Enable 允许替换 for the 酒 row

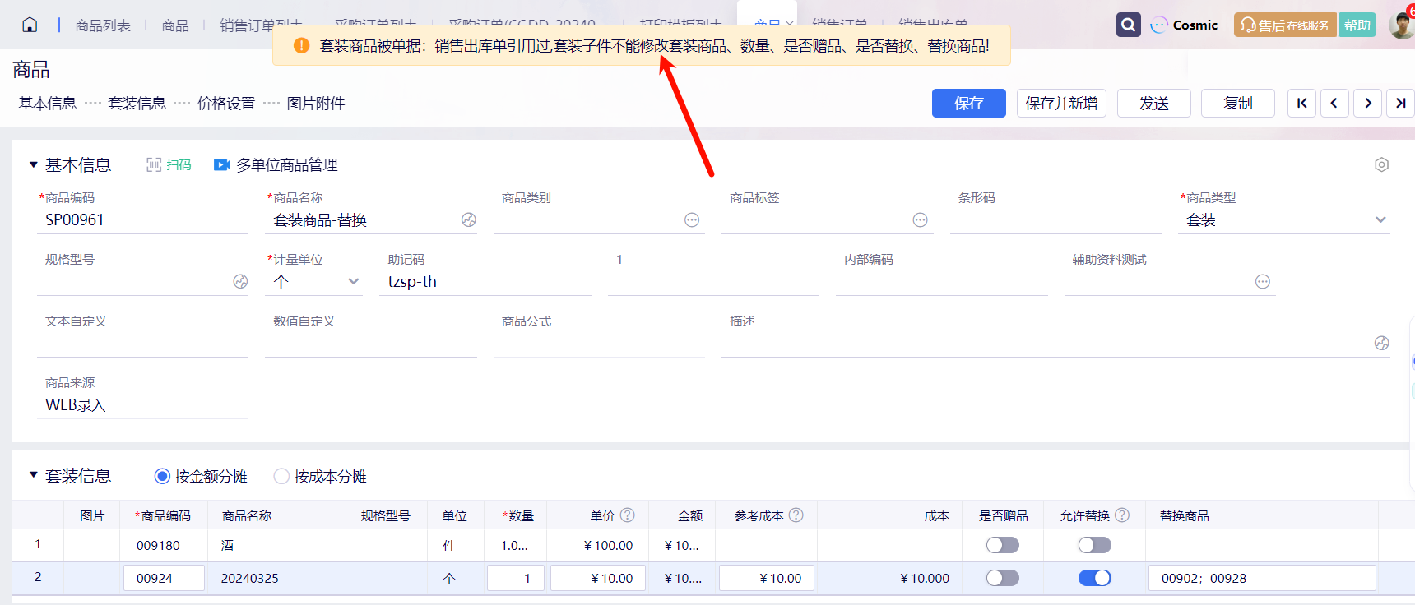(1095, 545)
